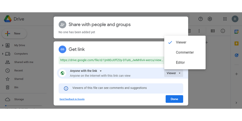
Task: Click the add people share icon
Action: [62, 25]
